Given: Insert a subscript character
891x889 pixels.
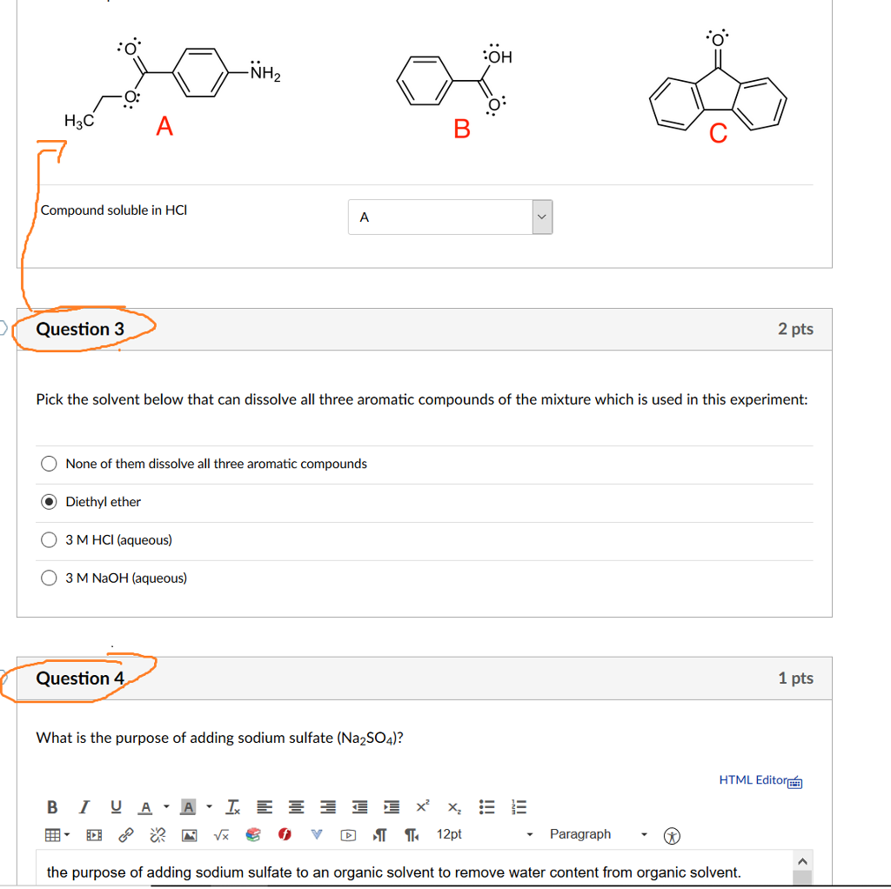Looking at the screenshot, I should click(453, 808).
